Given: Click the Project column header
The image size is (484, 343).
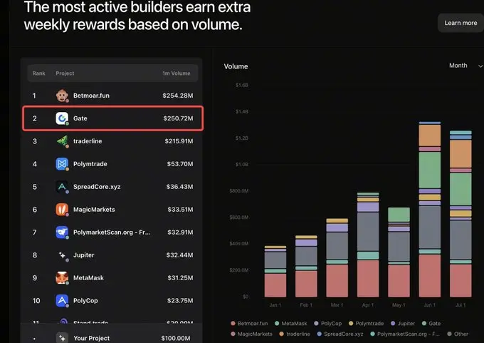Looking at the screenshot, I should [65, 73].
